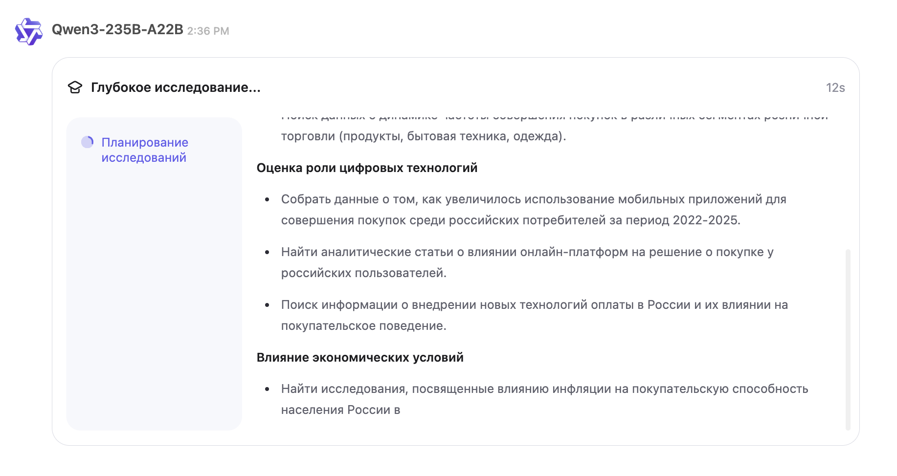Click heading Оценка роли цифровых технологий
897x476 pixels.
click(x=367, y=168)
